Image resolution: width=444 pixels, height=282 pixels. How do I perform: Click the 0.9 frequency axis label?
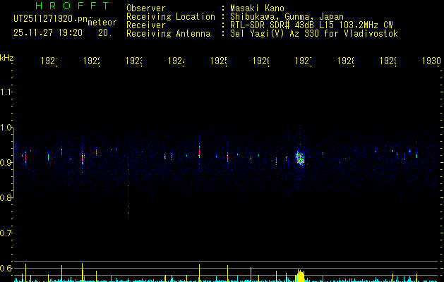pos(6,163)
